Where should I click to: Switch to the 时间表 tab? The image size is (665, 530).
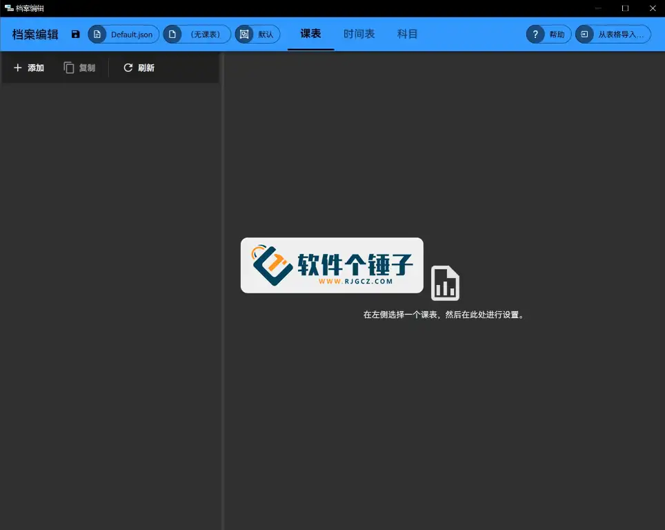[x=359, y=34]
